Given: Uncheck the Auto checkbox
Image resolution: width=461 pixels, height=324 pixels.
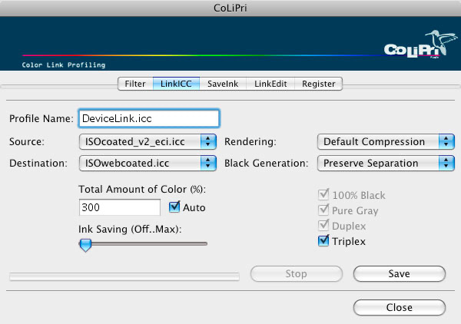Looking at the screenshot, I should pyautogui.click(x=174, y=207).
